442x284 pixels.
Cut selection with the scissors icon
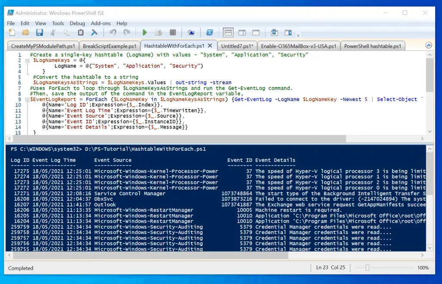point(53,33)
